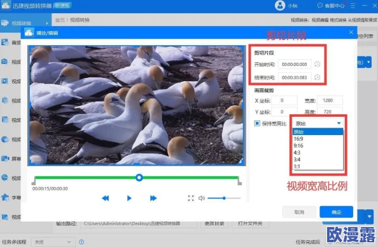Open the 视频转换 sidebar item
This screenshot has width=378, height=248.
(25, 23)
